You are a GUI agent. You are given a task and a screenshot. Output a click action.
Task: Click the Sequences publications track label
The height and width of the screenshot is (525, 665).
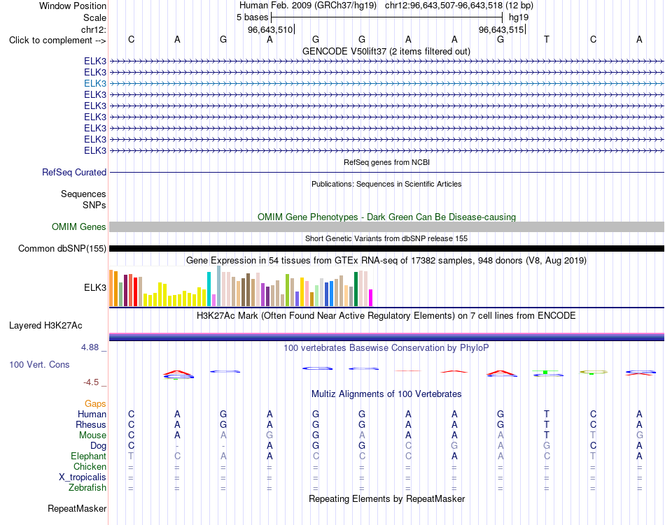pyautogui.click(x=83, y=194)
